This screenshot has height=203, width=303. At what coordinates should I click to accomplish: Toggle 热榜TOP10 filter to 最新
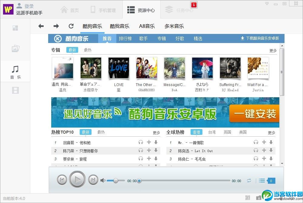86,132
